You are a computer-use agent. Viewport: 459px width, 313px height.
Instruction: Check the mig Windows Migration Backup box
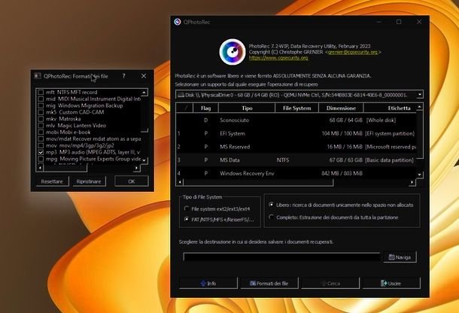point(41,105)
